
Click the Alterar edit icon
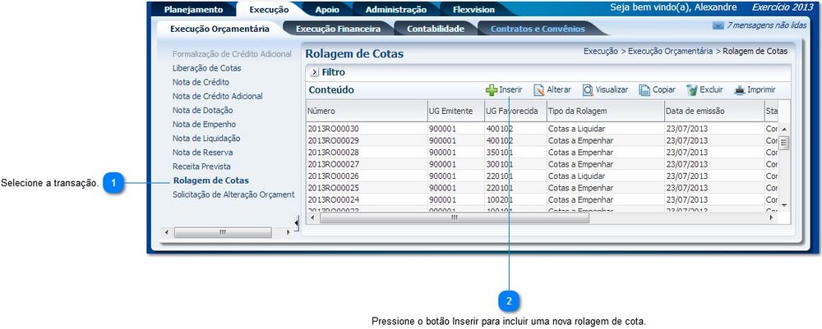pos(539,90)
